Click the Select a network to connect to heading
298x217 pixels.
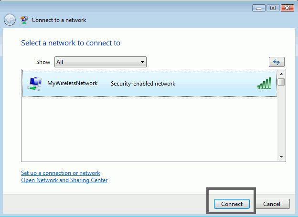point(71,43)
